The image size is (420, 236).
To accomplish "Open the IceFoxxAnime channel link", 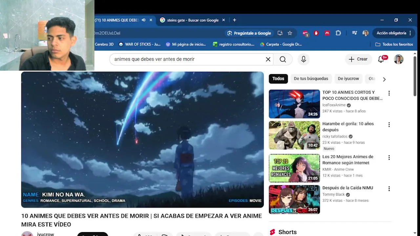I will click(334, 105).
